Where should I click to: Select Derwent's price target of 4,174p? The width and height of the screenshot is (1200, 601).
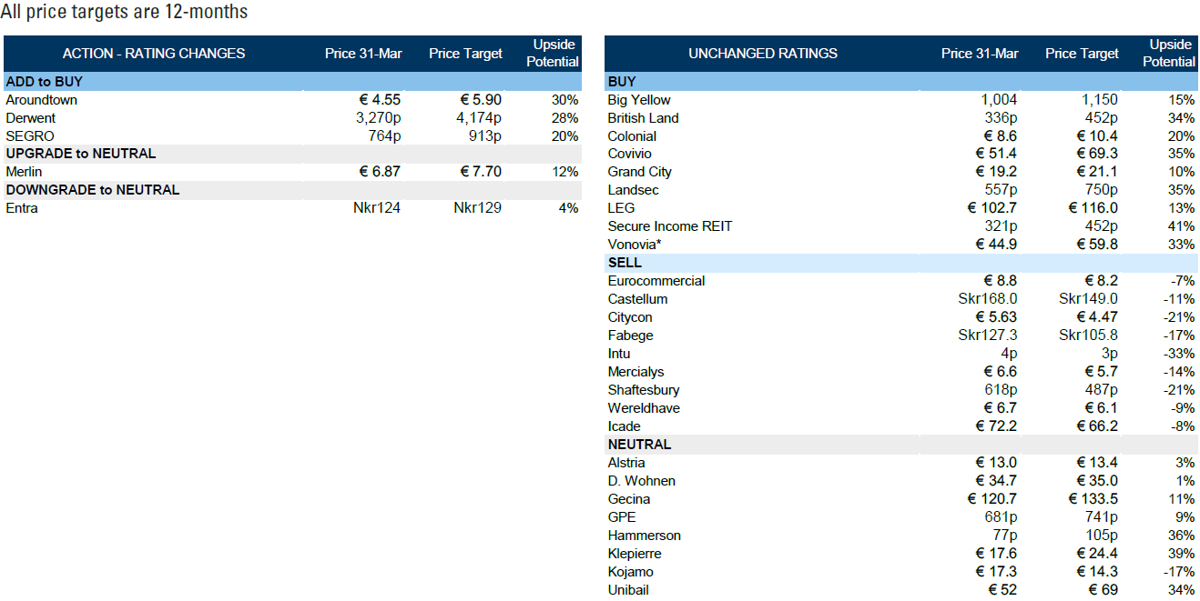pos(477,118)
